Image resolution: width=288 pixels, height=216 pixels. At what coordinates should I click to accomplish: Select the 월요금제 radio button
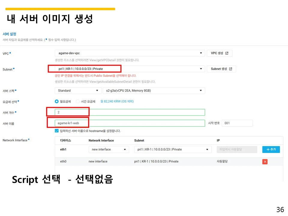[56, 101]
